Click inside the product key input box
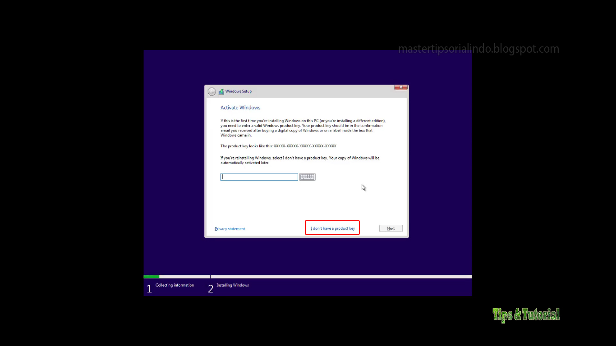616x346 pixels. coord(259,177)
